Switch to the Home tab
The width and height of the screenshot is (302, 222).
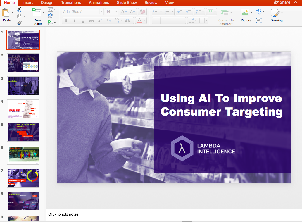click(9, 3)
